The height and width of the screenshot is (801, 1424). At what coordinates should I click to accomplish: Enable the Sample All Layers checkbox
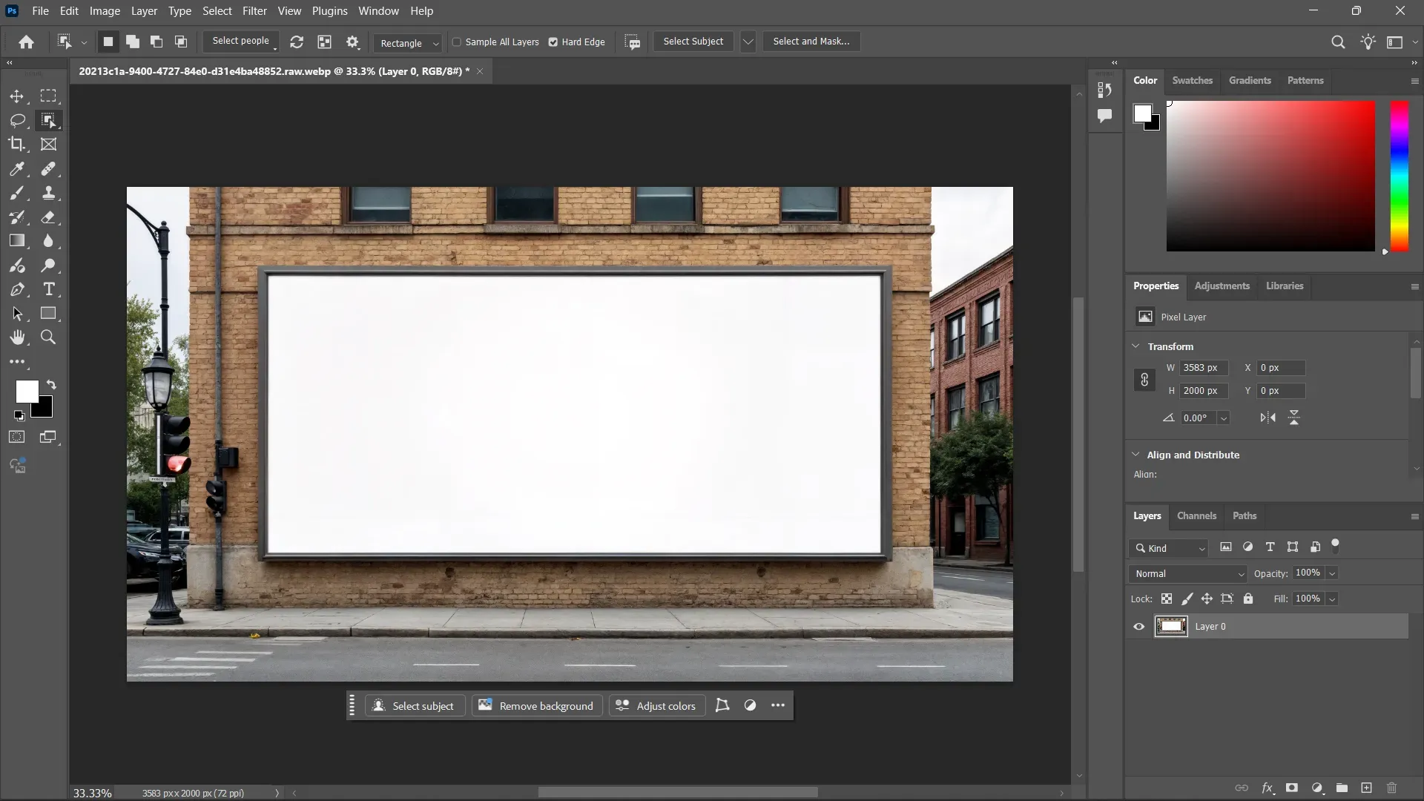point(457,42)
